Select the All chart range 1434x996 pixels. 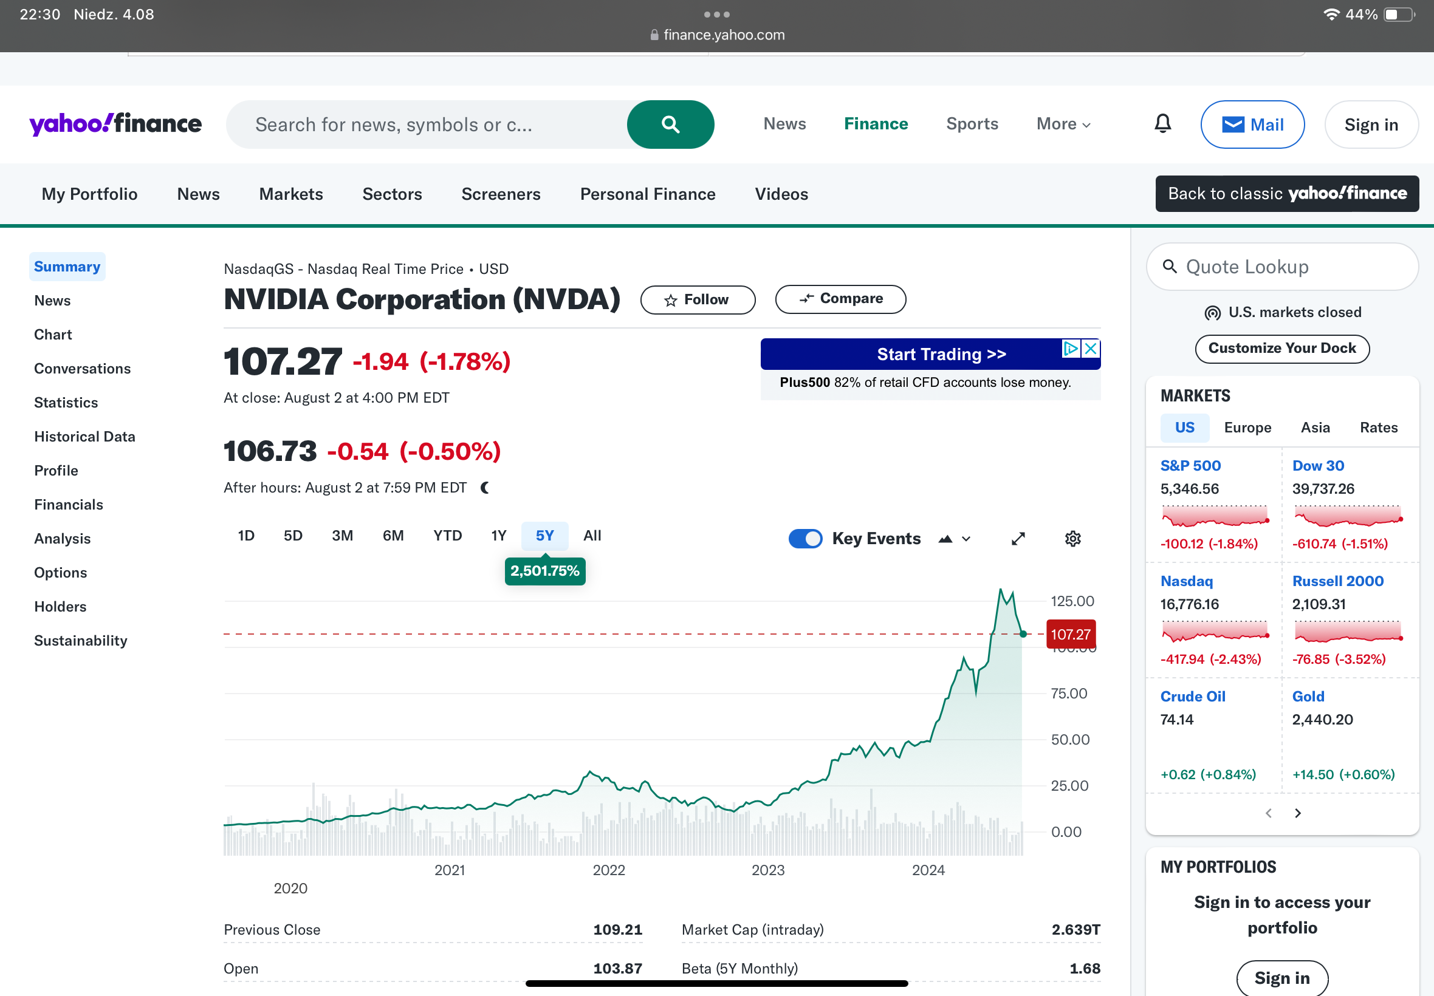[x=592, y=536]
